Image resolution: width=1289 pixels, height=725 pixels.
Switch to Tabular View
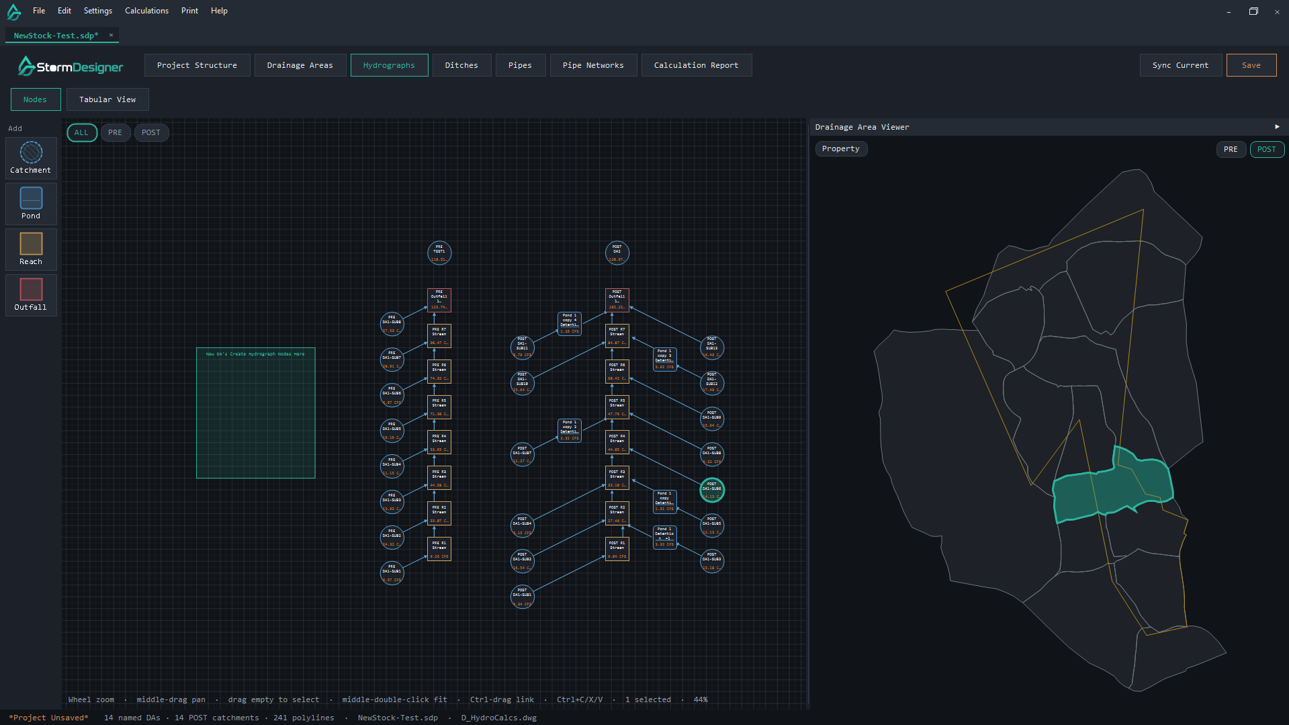click(107, 99)
